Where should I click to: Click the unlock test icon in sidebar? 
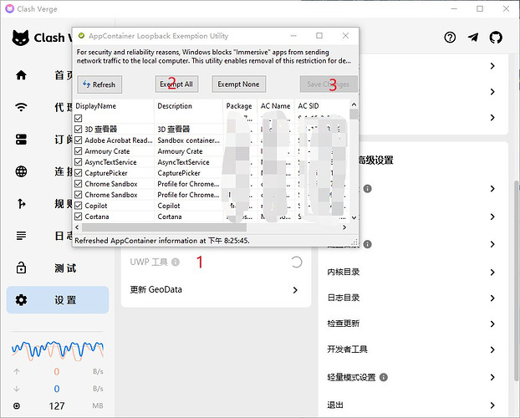21,268
